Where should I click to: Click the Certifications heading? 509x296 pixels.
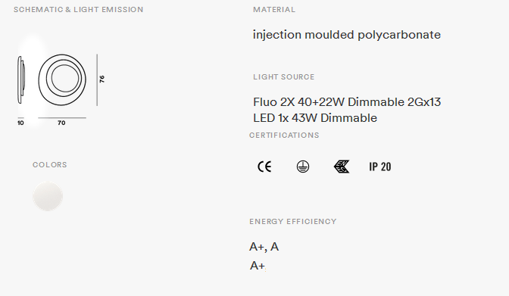pyautogui.click(x=284, y=136)
